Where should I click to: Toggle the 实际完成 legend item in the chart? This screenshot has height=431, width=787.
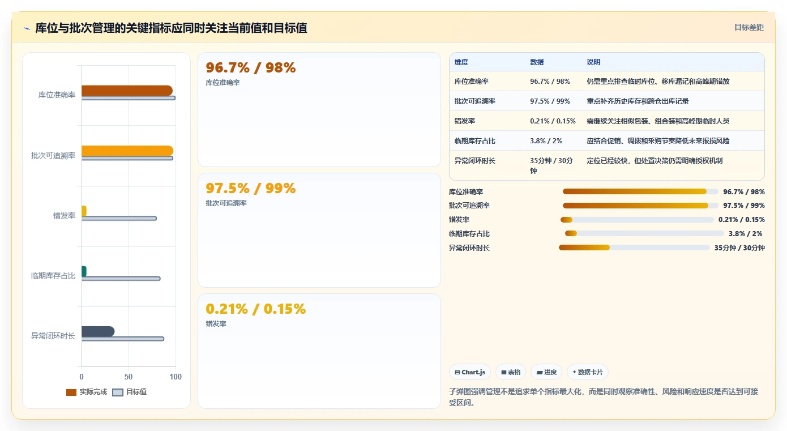(x=87, y=392)
